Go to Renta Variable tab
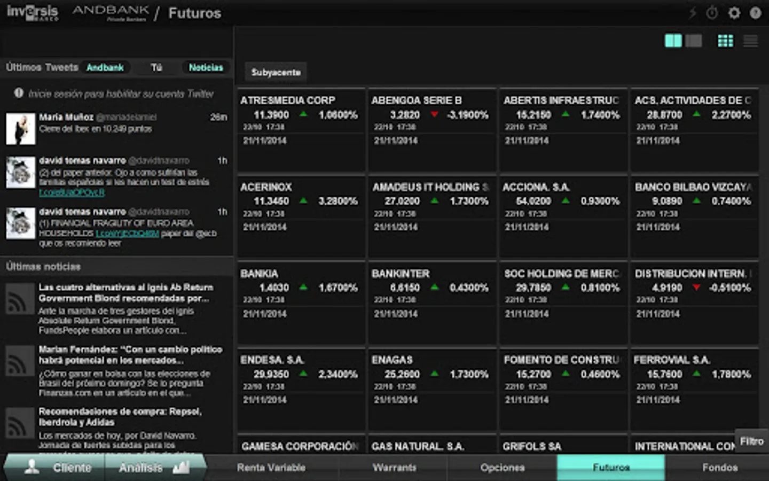 click(x=271, y=468)
